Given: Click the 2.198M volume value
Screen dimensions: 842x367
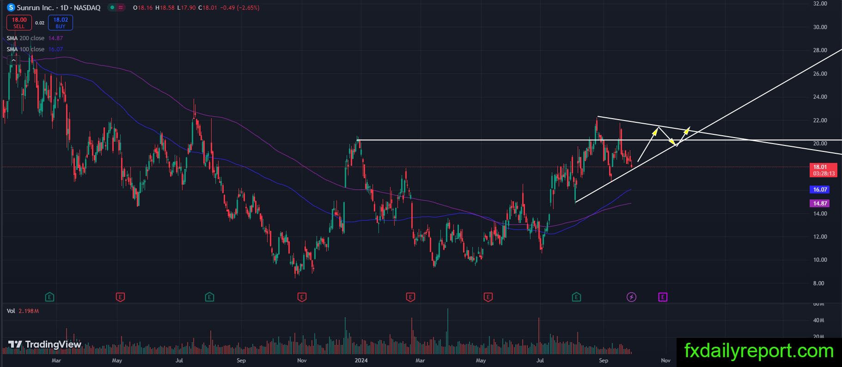Looking at the screenshot, I should tap(29, 311).
